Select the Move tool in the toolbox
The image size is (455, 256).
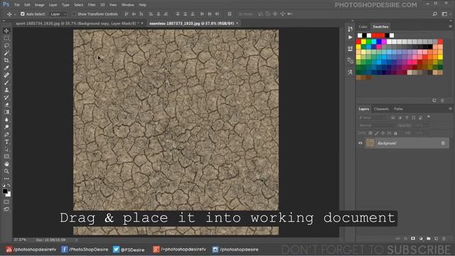click(x=6, y=31)
